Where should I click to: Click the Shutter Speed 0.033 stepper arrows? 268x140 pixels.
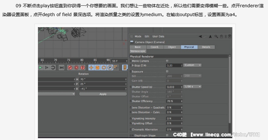coord(182,87)
